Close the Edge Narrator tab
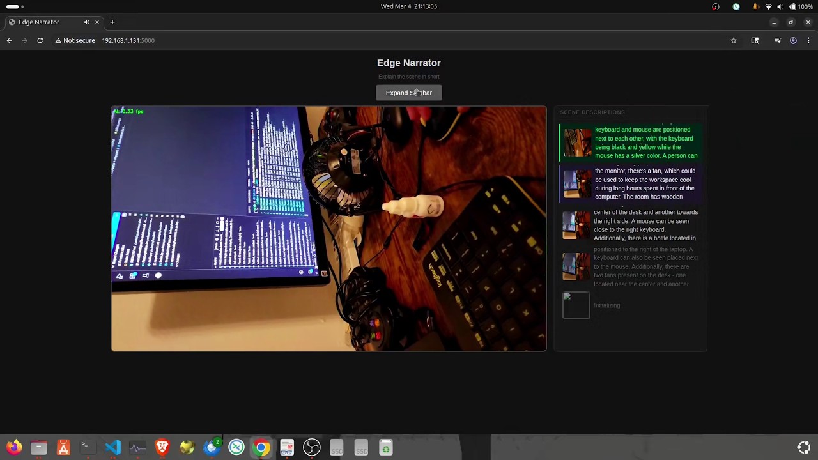Screen dimensions: 818x460 tap(97, 22)
